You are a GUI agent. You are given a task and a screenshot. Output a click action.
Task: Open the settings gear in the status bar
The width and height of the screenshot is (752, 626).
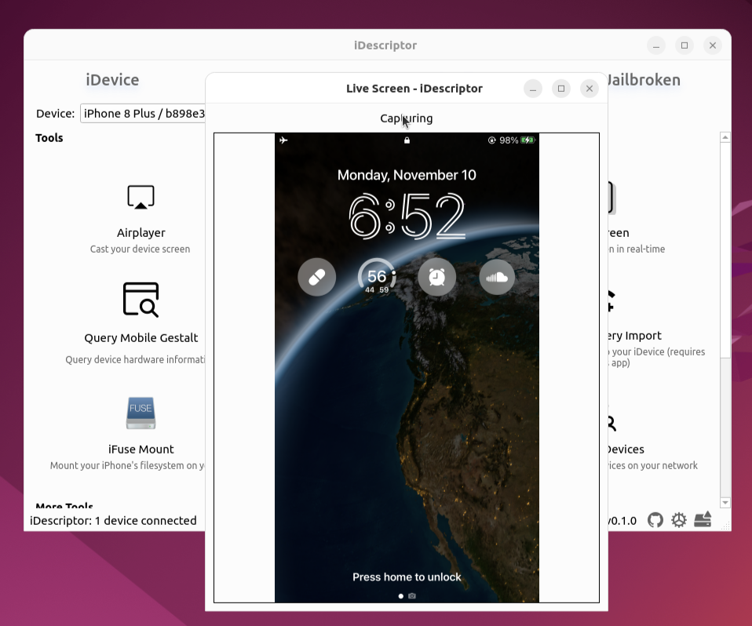pyautogui.click(x=678, y=519)
